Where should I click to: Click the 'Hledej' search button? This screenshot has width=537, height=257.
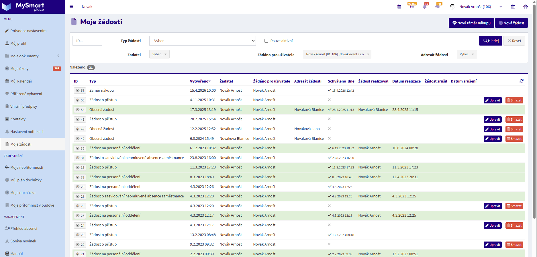click(x=491, y=41)
